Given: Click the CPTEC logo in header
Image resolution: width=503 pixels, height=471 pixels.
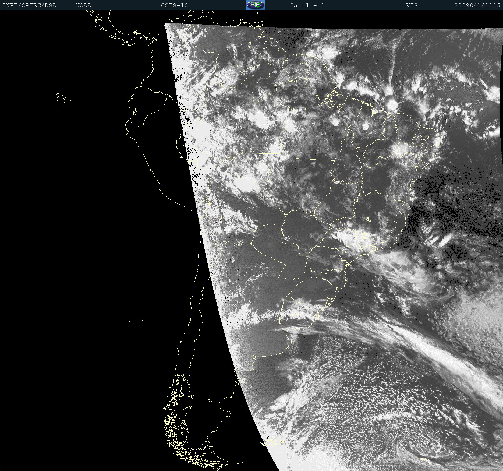Looking at the screenshot, I should coord(256,5).
